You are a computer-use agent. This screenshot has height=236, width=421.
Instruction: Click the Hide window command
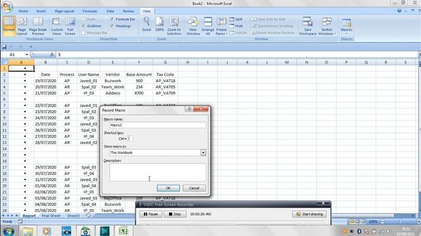(x=236, y=26)
